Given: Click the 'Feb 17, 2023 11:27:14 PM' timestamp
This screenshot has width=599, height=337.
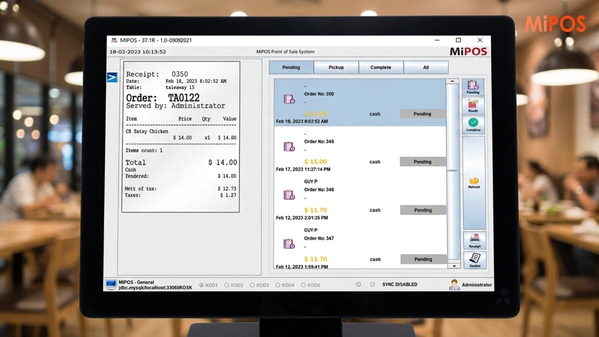Looking at the screenshot, I should 303,169.
